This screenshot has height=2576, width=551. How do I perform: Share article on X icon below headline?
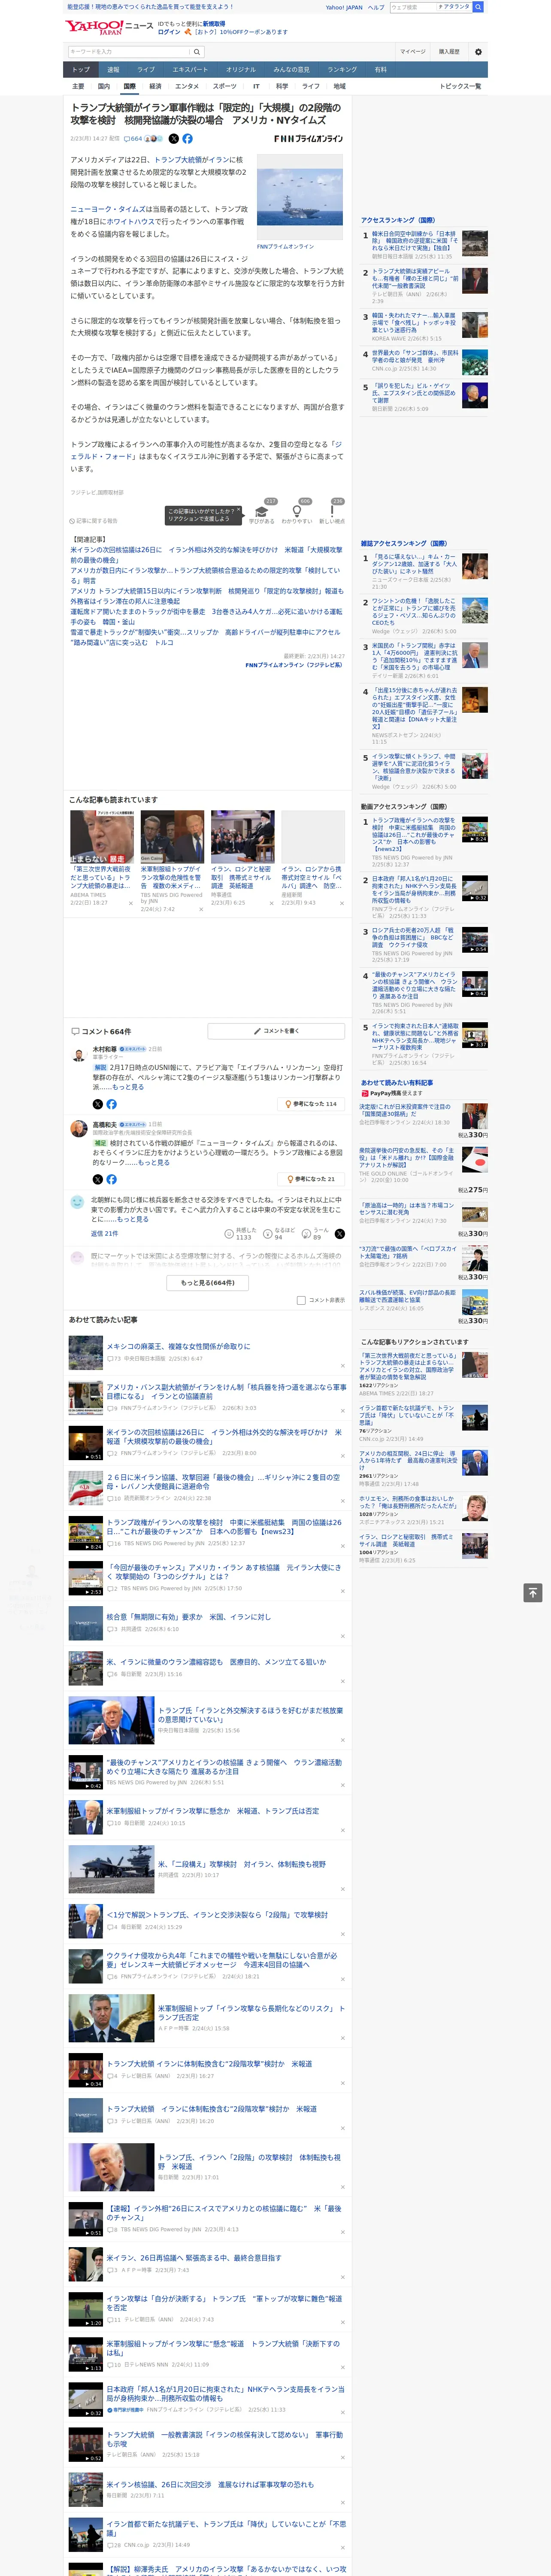pos(174,139)
